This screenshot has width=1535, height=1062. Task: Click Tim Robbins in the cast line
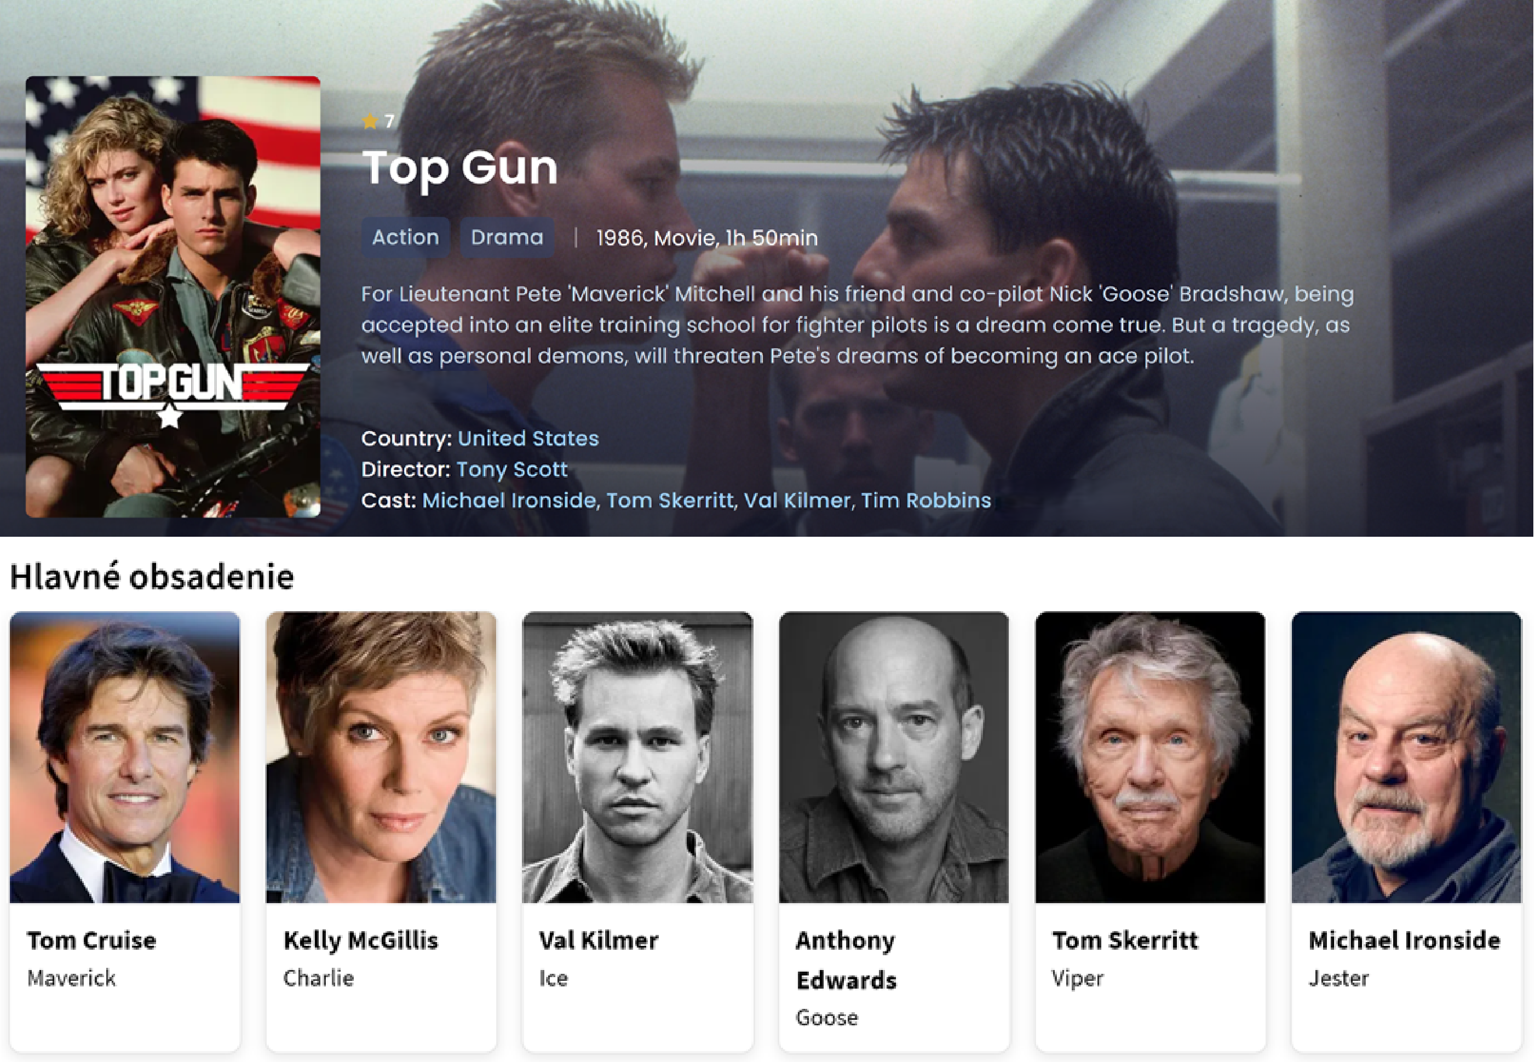[926, 501]
